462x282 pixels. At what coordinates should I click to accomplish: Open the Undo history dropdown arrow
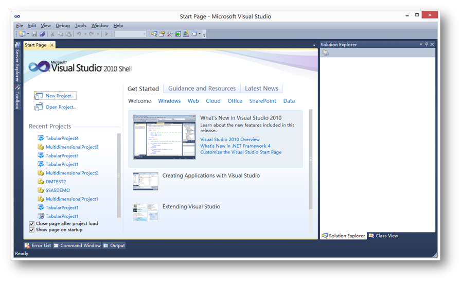[85, 34]
